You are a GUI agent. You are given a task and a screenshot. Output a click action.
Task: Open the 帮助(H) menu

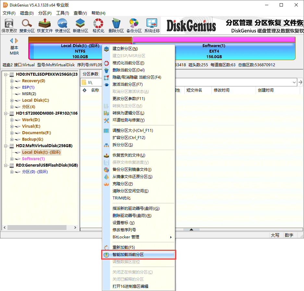coord(98,13)
